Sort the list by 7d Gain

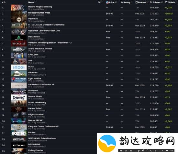(171, 2)
